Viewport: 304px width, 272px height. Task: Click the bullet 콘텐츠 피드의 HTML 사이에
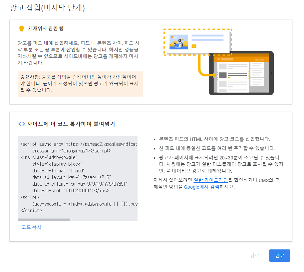tap(214, 139)
